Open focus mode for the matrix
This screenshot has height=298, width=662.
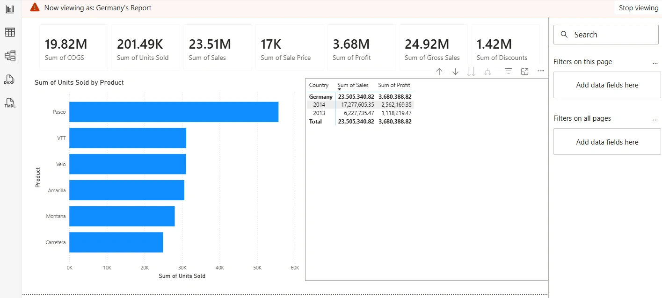pos(525,71)
